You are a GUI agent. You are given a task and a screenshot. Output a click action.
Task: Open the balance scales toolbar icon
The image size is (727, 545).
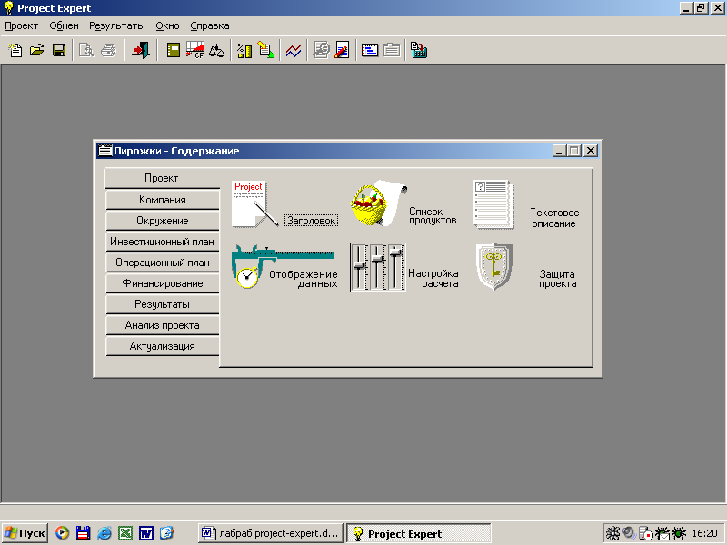coord(216,50)
